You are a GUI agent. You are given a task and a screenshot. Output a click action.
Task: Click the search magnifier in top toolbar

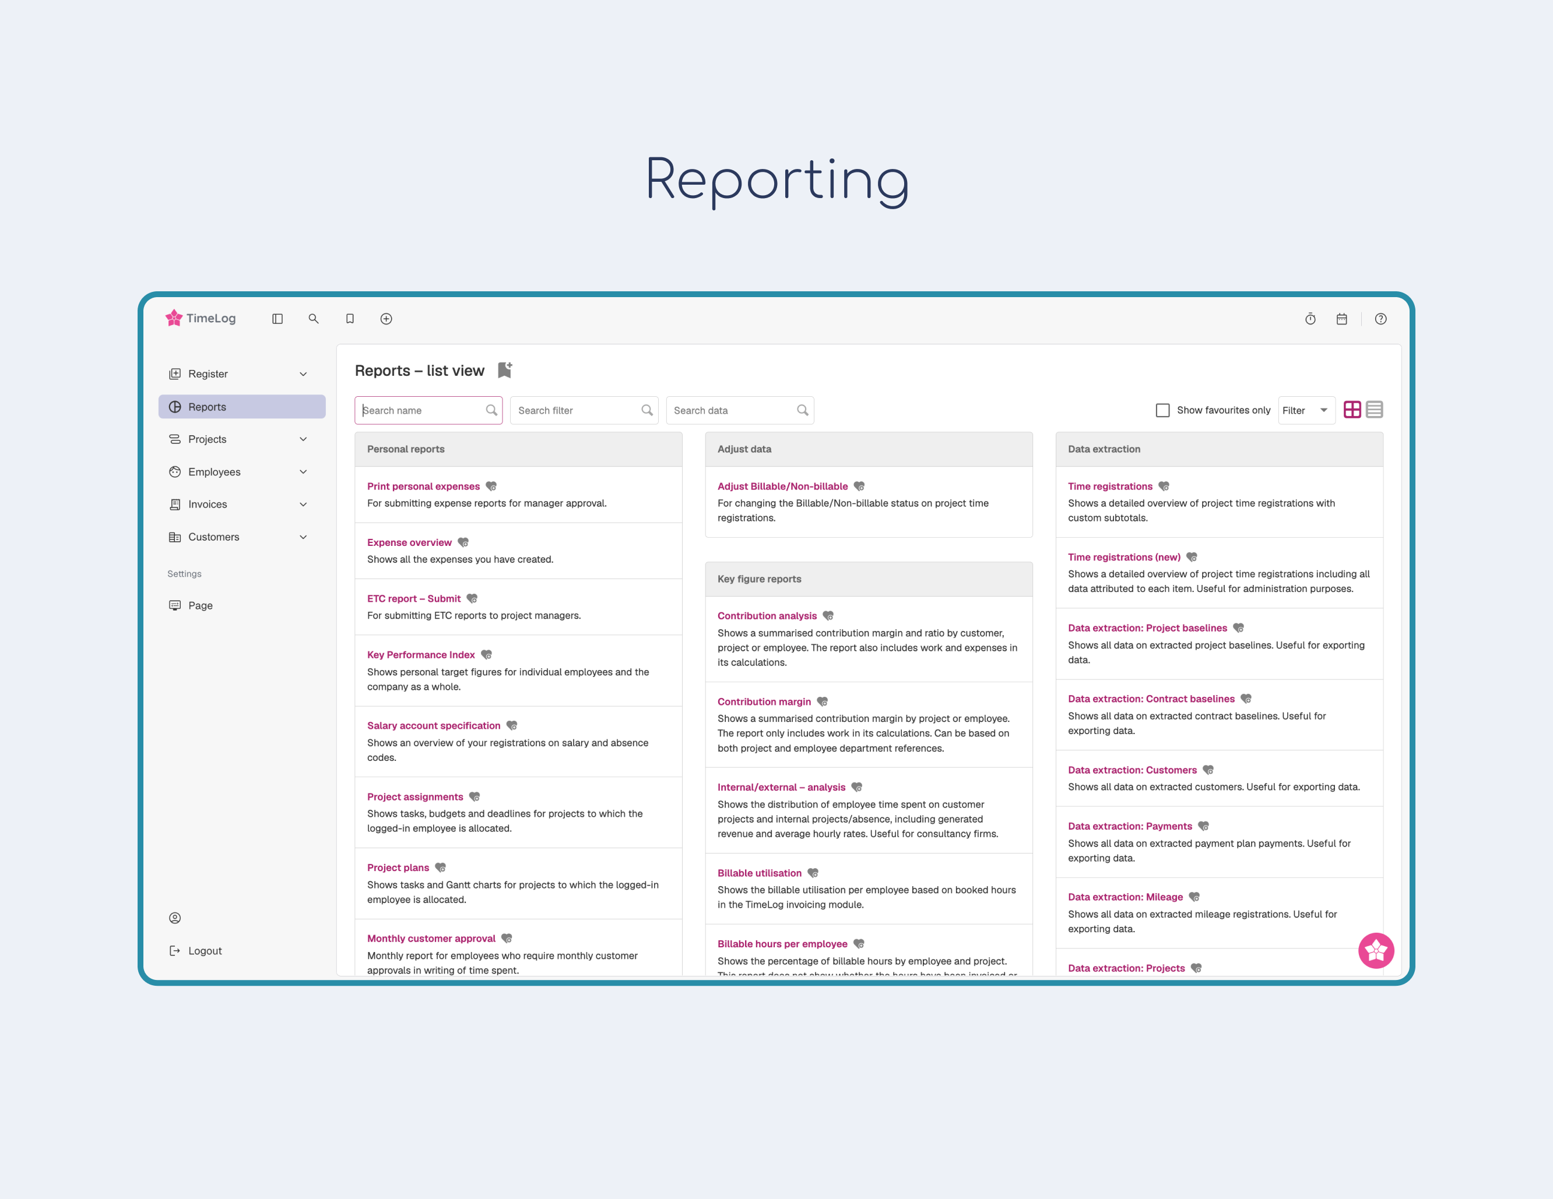(x=314, y=319)
